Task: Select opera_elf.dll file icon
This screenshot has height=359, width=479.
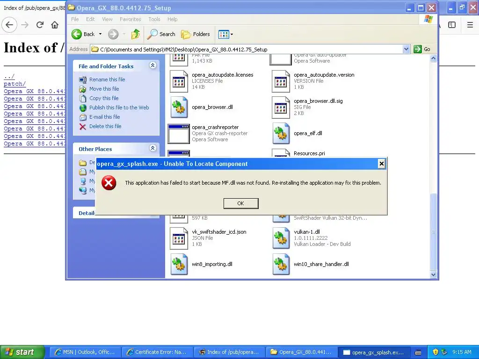Action: pos(281,133)
